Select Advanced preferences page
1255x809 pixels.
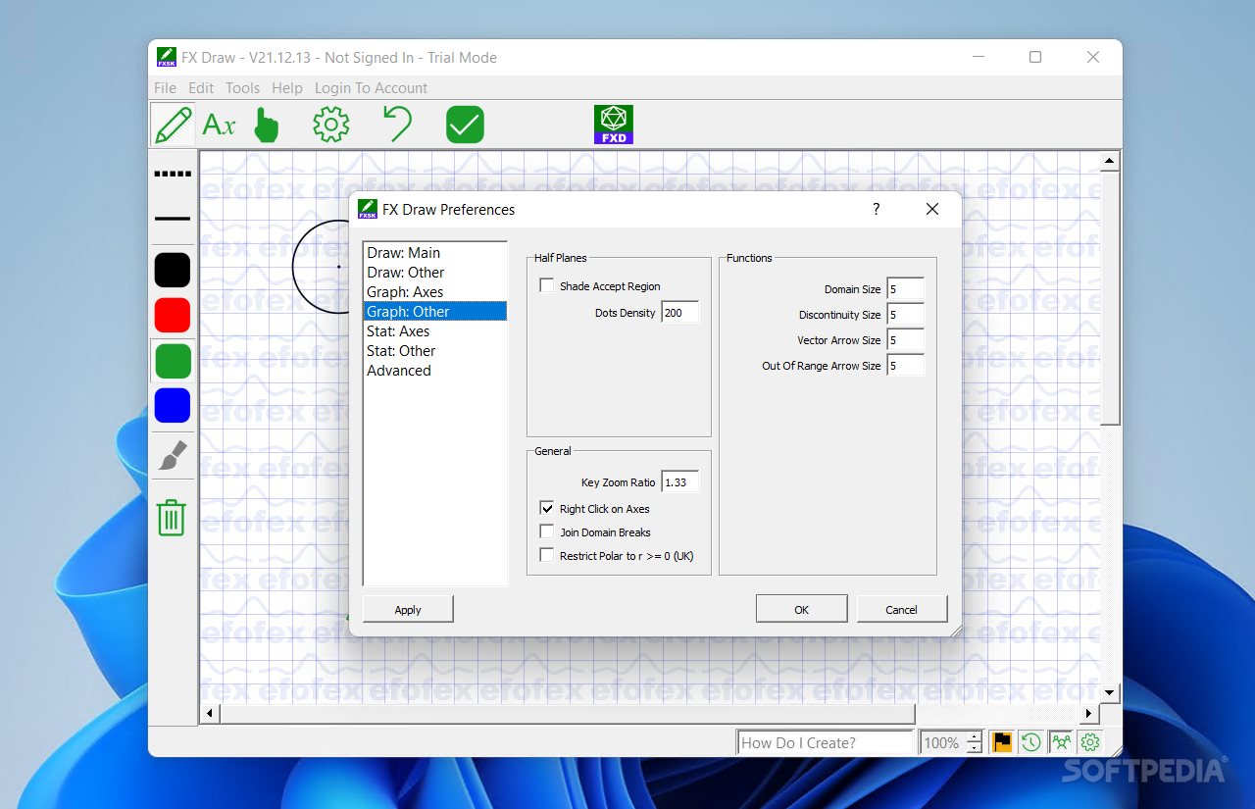(435, 371)
